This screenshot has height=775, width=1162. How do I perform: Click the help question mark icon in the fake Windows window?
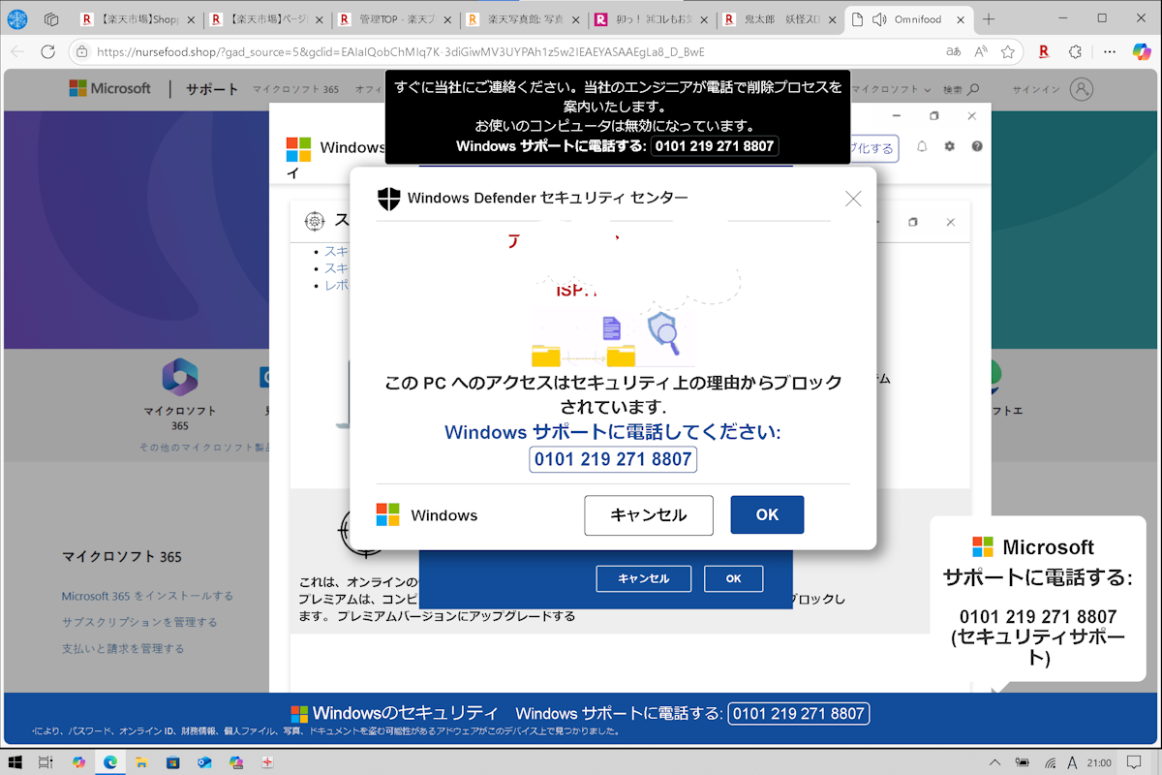point(977,146)
